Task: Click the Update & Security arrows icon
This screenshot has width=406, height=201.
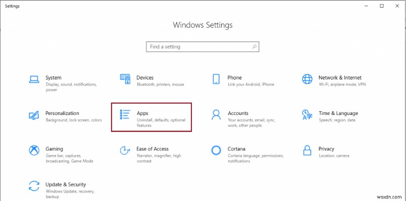Action: [34, 186]
